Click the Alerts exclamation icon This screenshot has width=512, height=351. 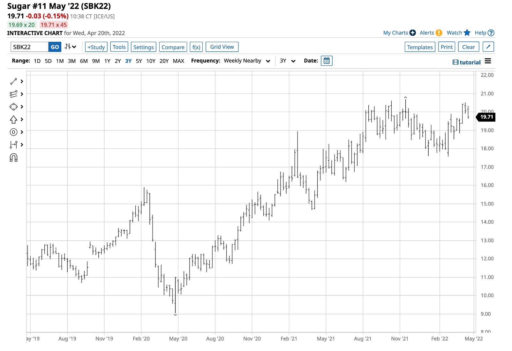pos(439,33)
